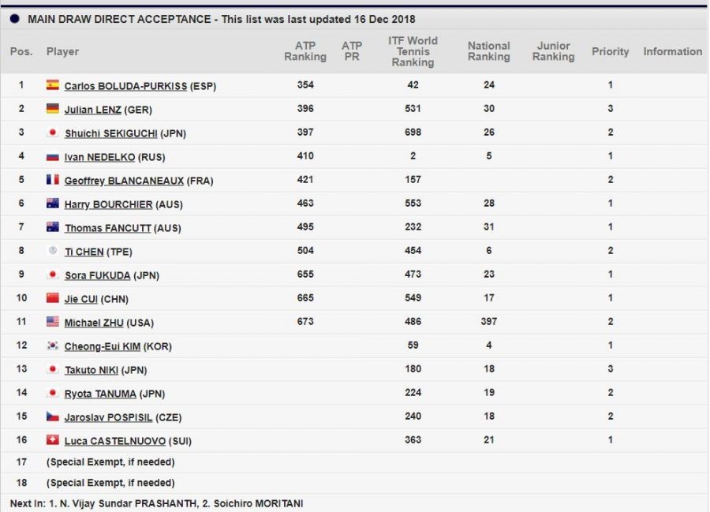Click the Swiss flag next to Luca Castelnuovo

[53, 440]
